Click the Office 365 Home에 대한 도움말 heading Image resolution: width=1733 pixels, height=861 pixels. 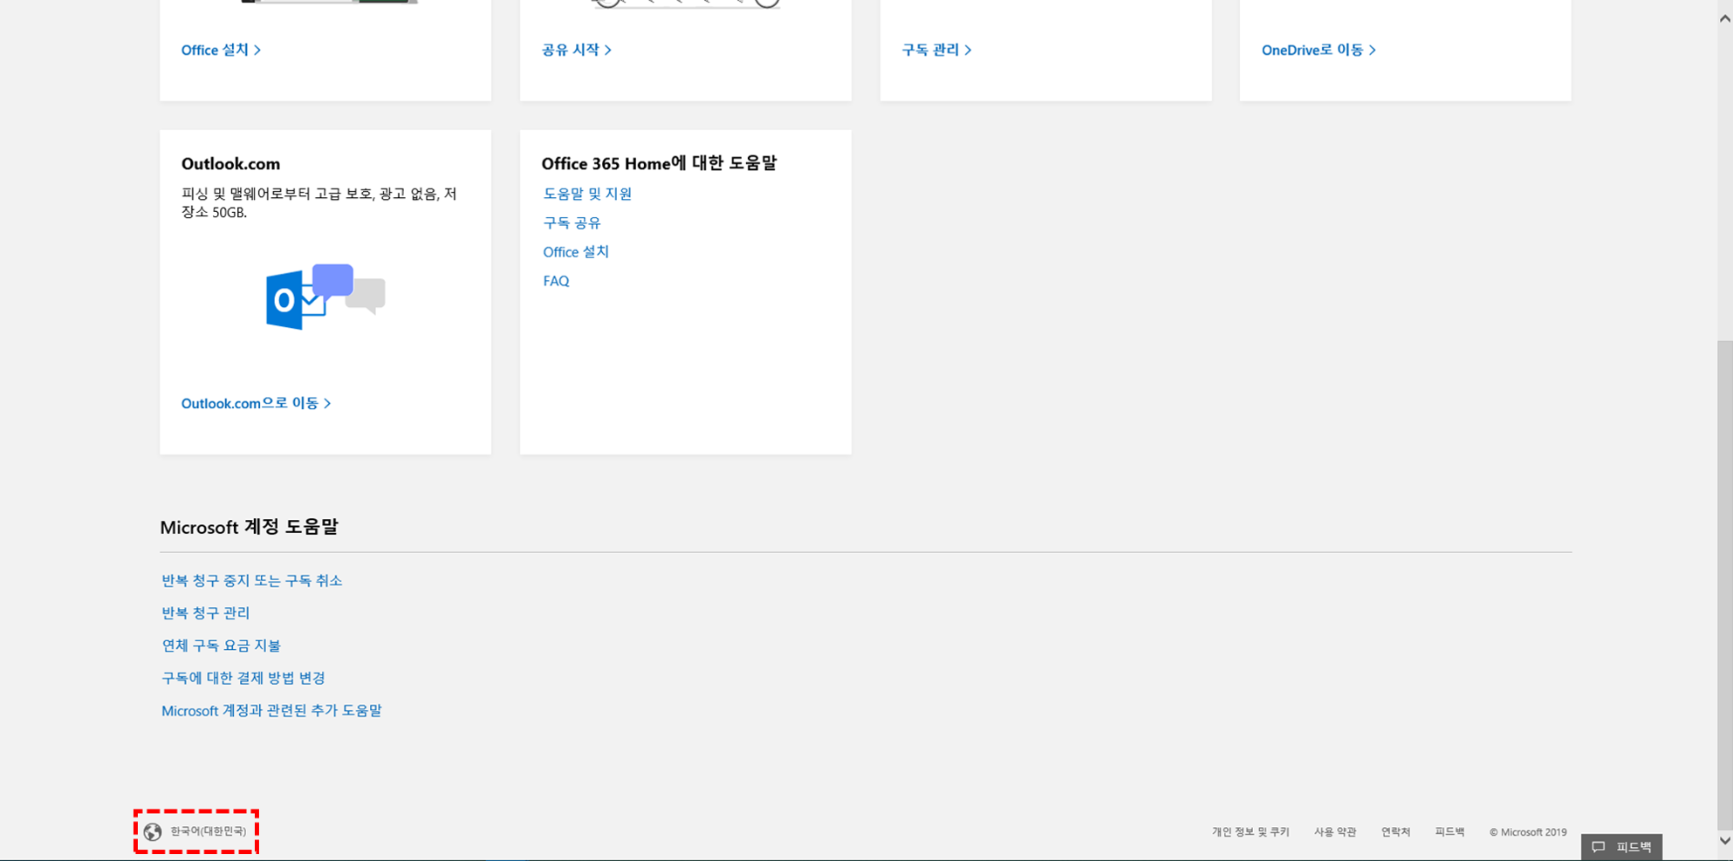point(659,164)
